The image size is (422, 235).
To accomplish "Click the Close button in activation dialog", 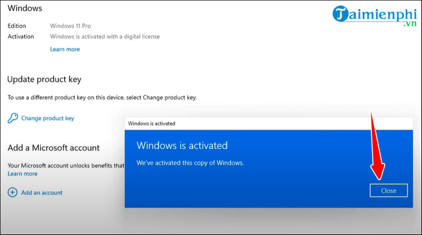I will (x=388, y=191).
